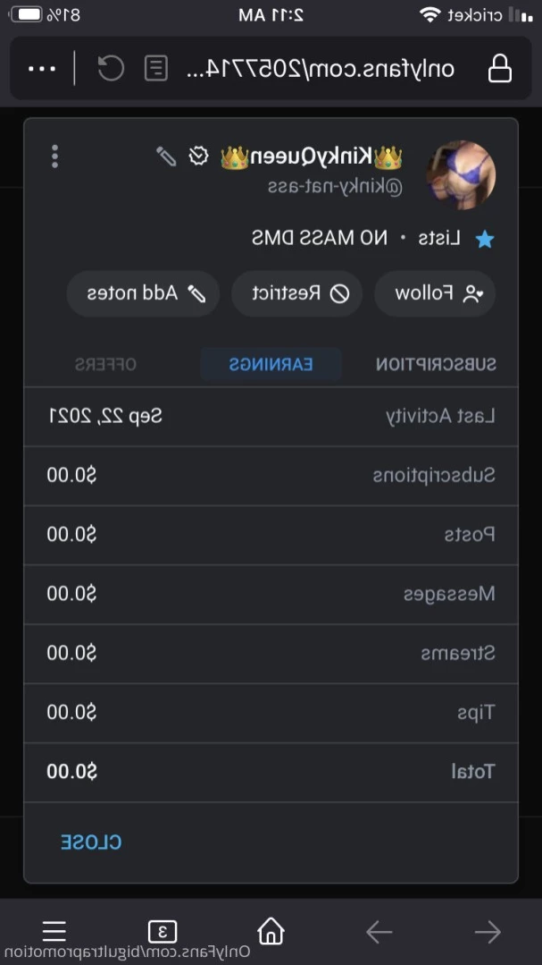
Task: Click the Add notes button
Action: coord(143,293)
